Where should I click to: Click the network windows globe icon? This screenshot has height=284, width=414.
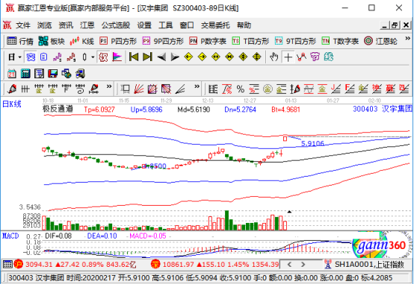tap(67, 74)
